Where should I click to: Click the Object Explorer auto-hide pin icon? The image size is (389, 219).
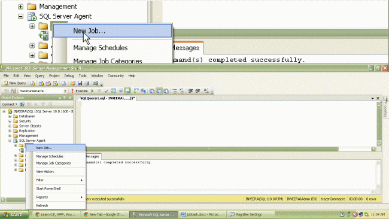[x=65, y=98]
